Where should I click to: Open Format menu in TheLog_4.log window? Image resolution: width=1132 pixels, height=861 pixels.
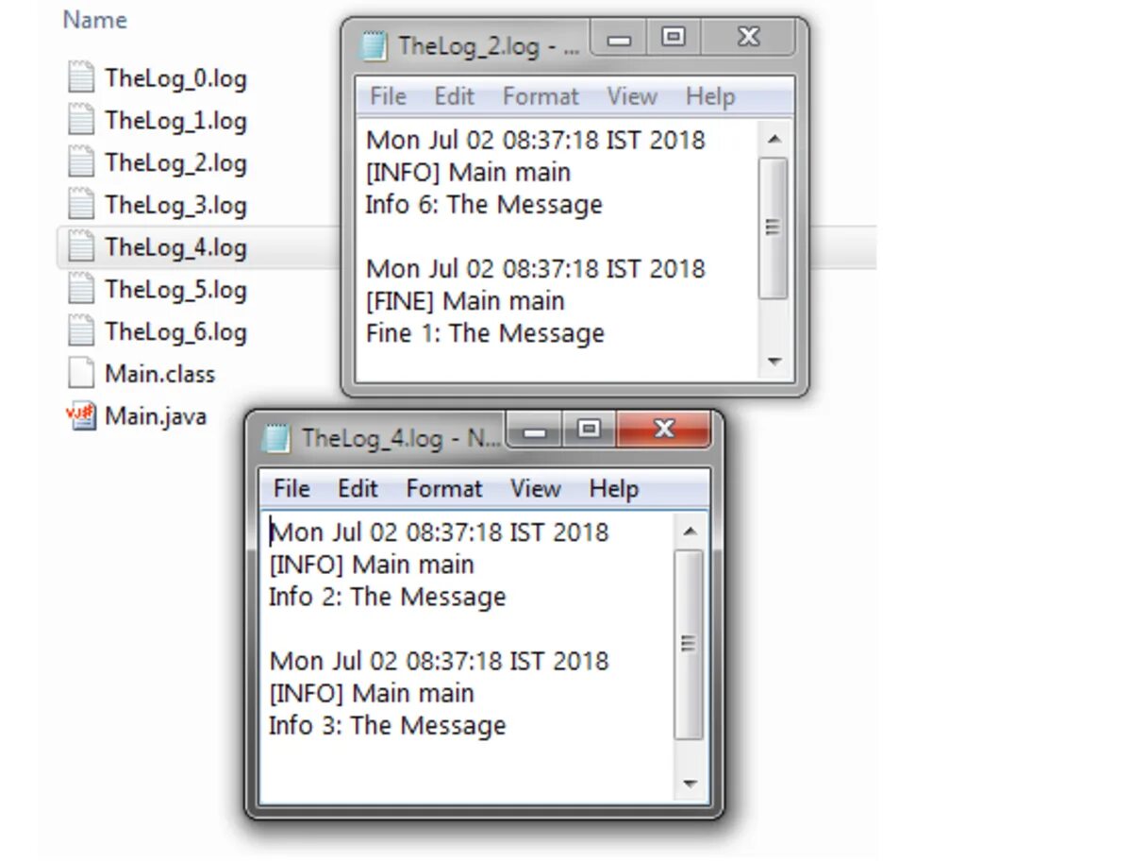[x=443, y=489]
